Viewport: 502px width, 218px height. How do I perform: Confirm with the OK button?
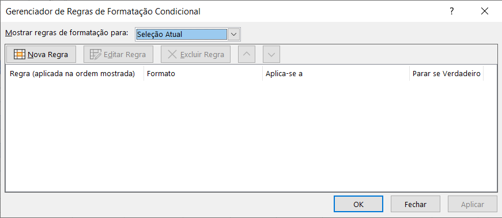[358, 204]
